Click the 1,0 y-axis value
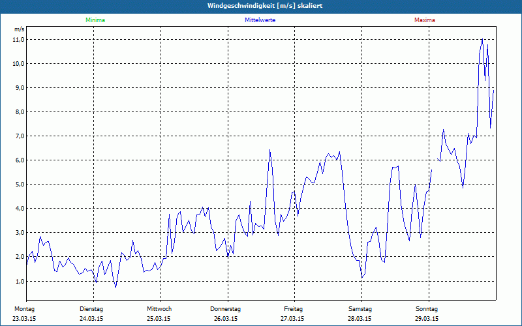The image size is (522, 326). tap(20, 282)
